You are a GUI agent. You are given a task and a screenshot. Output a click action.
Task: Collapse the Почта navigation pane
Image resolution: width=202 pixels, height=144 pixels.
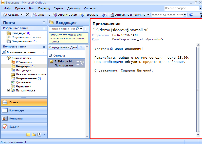(44, 22)
